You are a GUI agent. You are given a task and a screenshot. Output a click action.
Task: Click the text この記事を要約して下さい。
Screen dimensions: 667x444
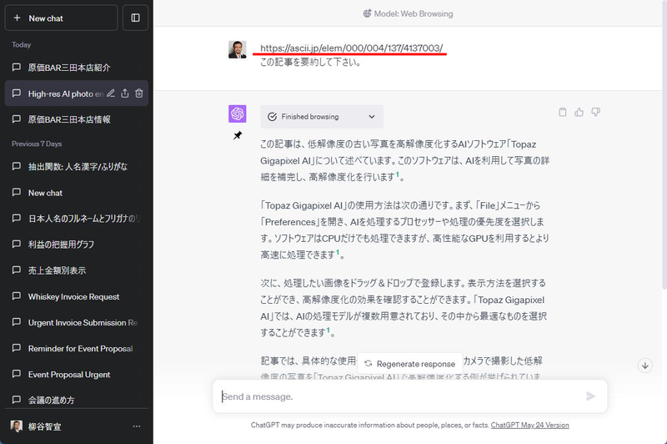311,62
